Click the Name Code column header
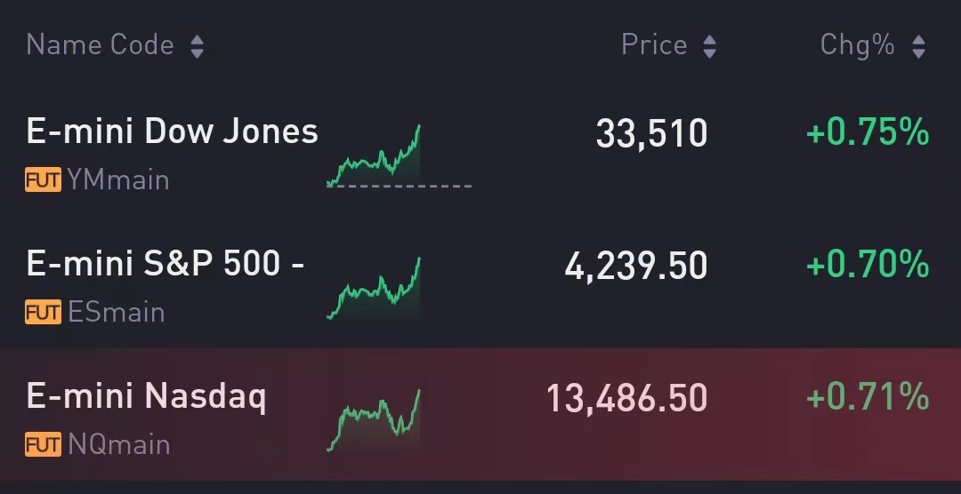The image size is (961, 494). click(100, 44)
